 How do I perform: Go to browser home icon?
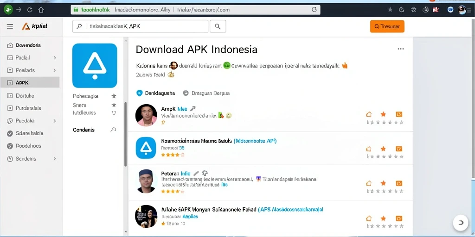[x=41, y=10]
